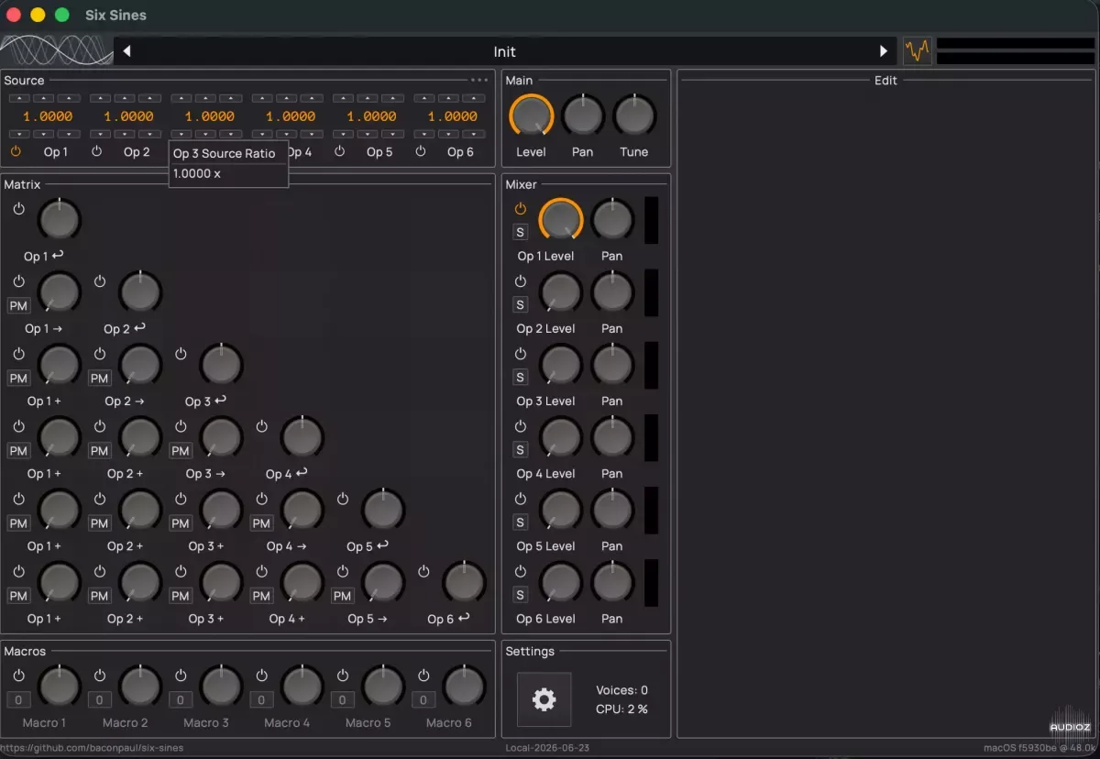Open the 0 value box beside Macro 4 knob

[261, 700]
